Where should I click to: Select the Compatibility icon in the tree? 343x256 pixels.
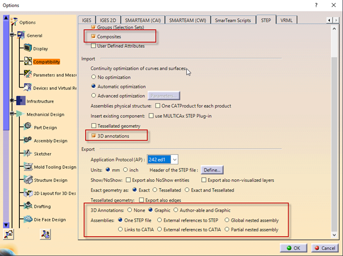tap(27, 62)
